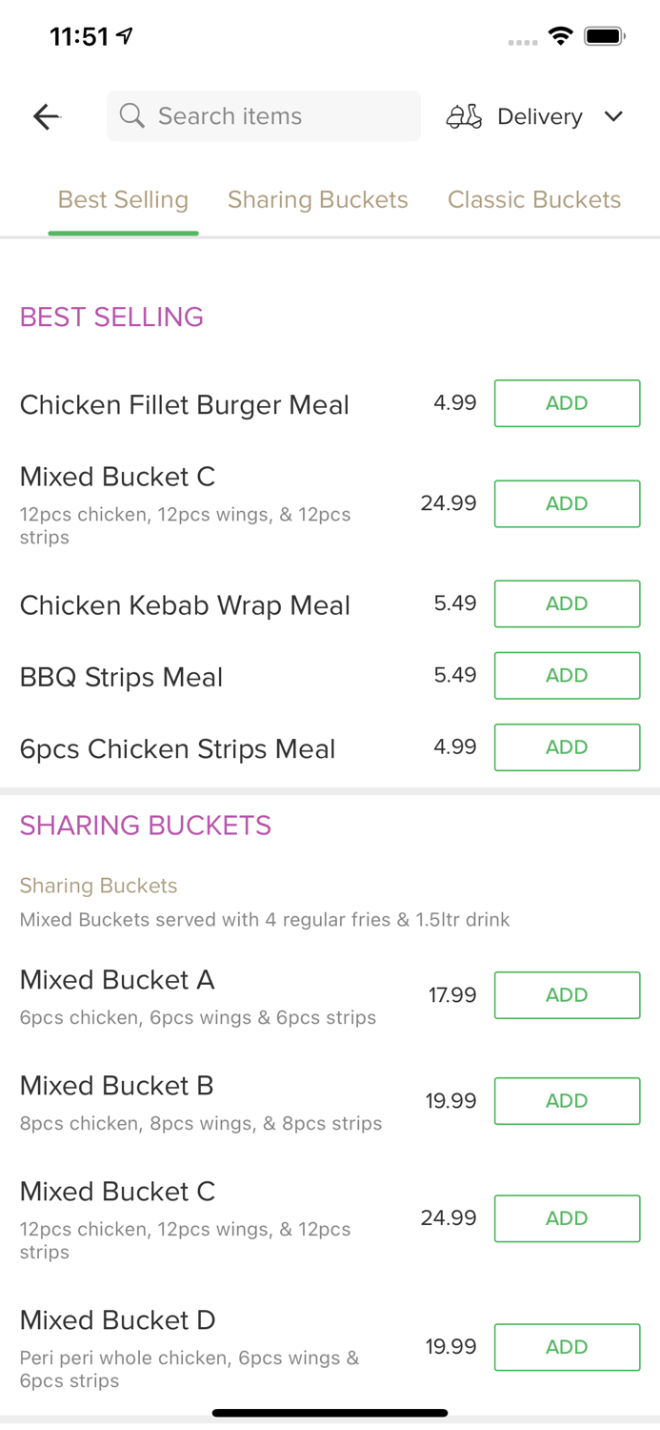660x1430 pixels.
Task: Add the 6pcs Chicken Strips Meal
Action: pos(567,747)
